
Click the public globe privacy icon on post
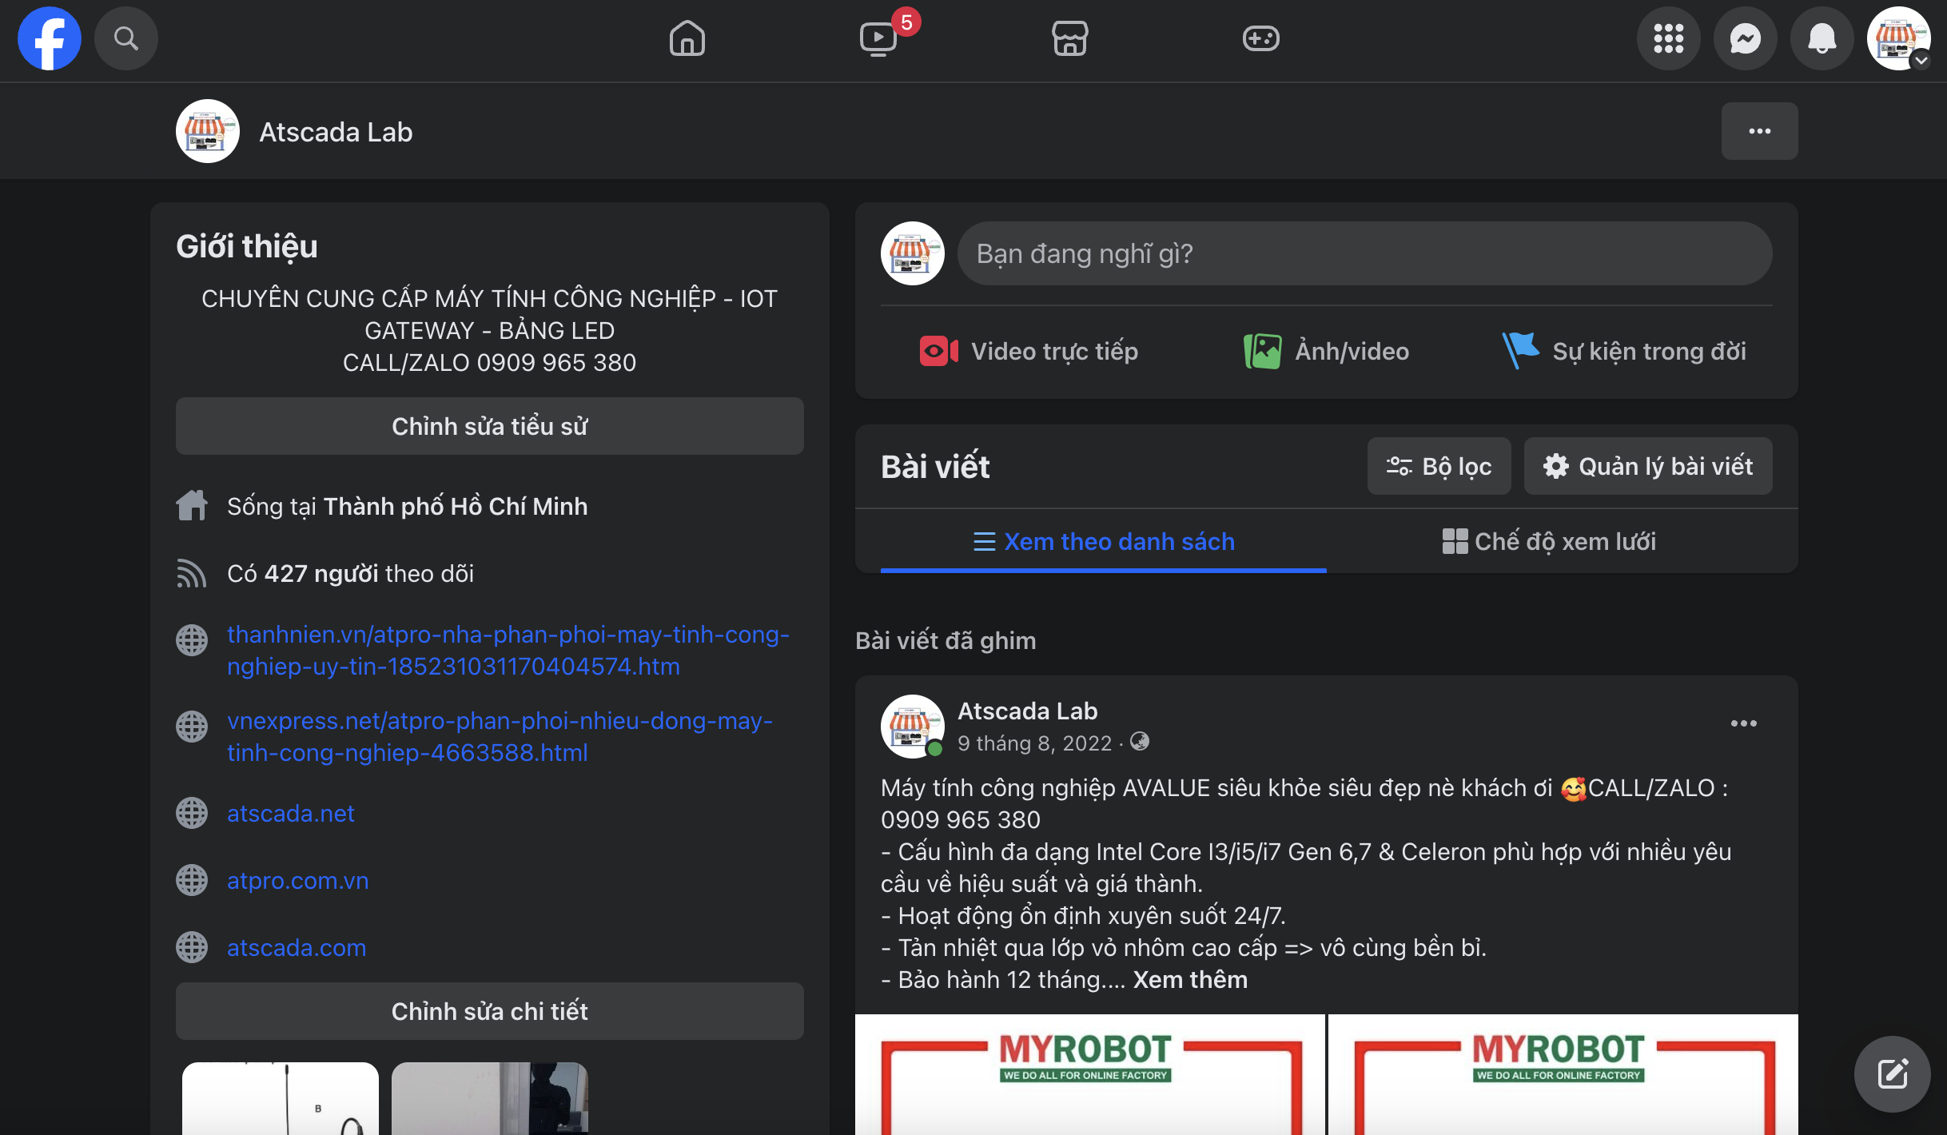point(1140,742)
